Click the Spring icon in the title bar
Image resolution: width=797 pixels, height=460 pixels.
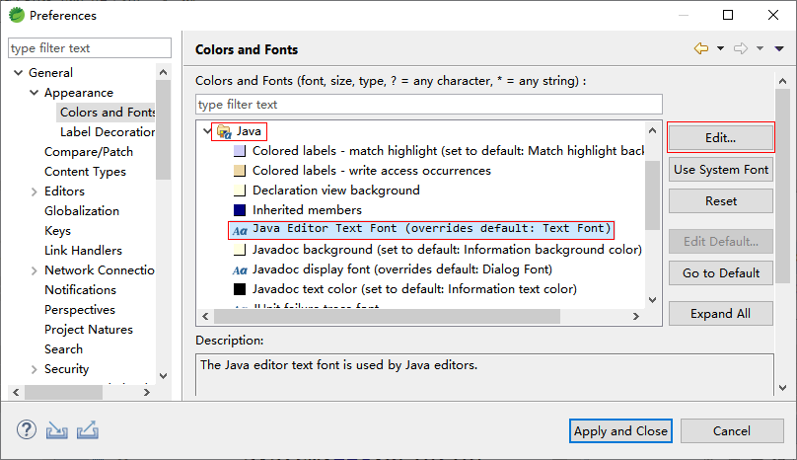[x=15, y=16]
